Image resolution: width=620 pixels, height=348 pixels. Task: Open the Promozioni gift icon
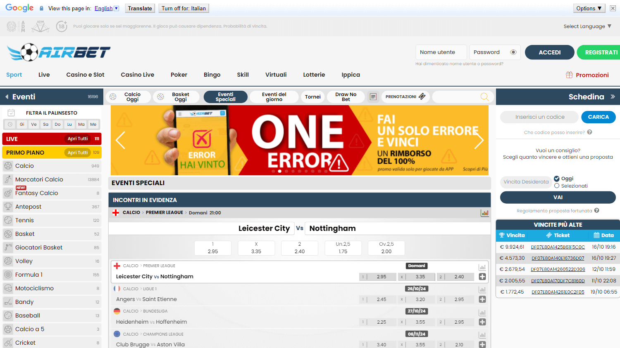(x=569, y=75)
